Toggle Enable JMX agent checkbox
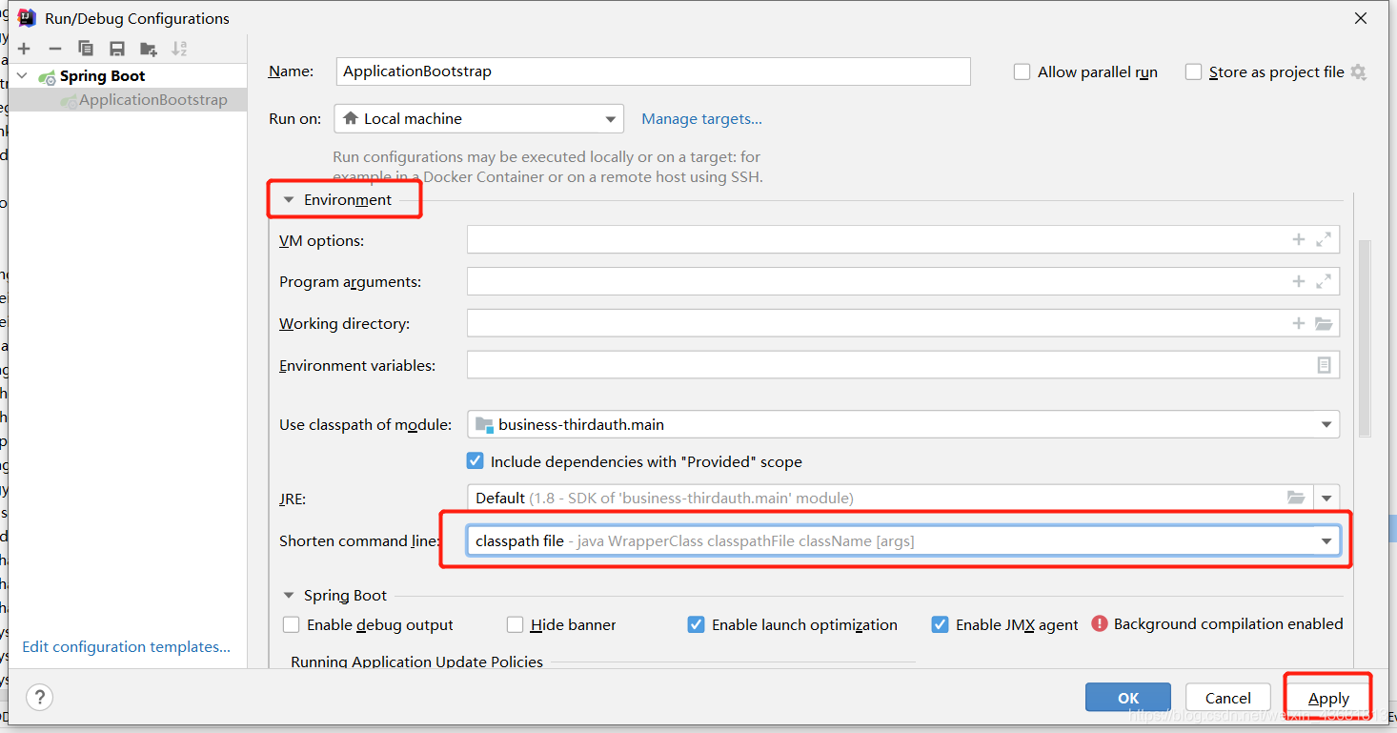This screenshot has height=733, width=1397. point(940,625)
